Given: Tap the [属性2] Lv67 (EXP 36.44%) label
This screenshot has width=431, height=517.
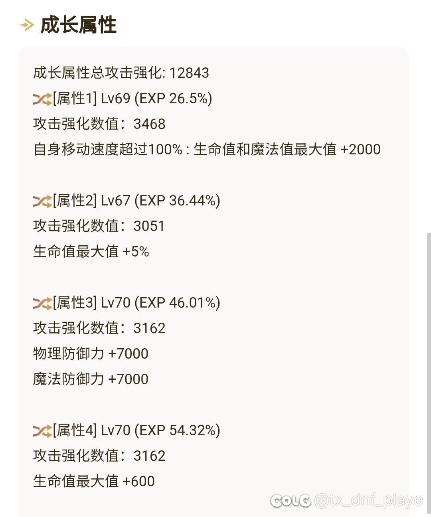Looking at the screenshot, I should point(136,201).
